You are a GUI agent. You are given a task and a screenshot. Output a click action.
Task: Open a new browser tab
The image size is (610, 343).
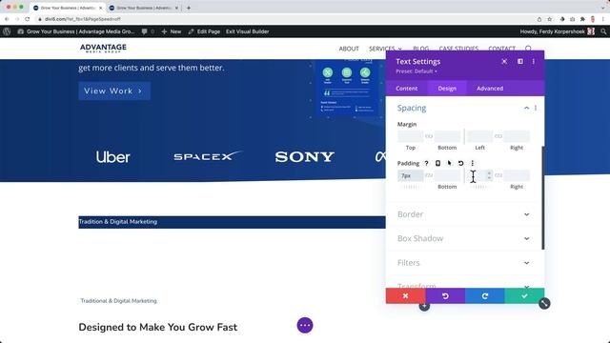[189, 8]
